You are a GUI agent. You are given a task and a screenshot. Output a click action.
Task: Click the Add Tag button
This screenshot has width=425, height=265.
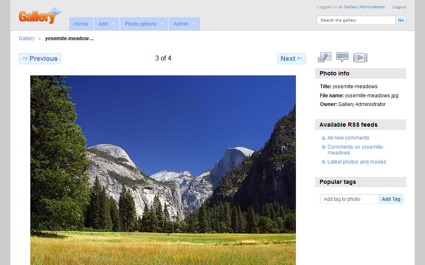391,199
